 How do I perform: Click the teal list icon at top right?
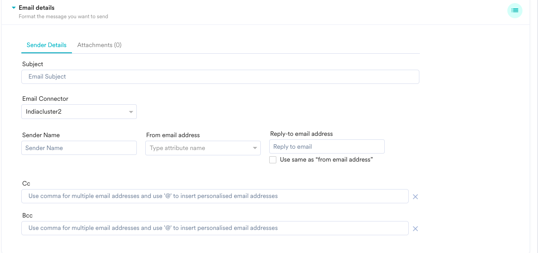515,10
